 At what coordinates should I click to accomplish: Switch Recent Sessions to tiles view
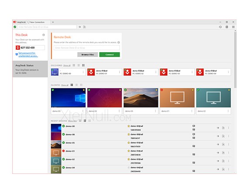pyautogui.click(x=80, y=121)
